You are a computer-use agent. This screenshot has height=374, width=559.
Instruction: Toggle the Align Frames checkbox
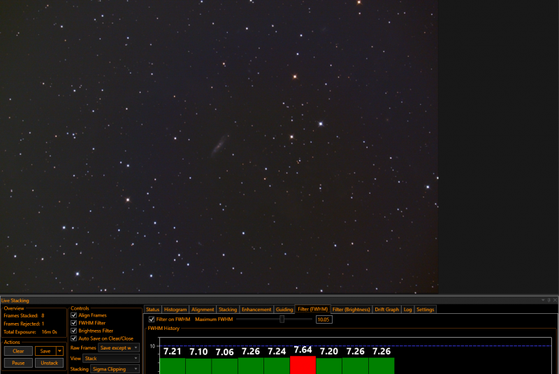pos(74,315)
